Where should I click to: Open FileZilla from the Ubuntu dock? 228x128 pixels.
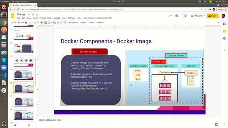pos(4,7)
